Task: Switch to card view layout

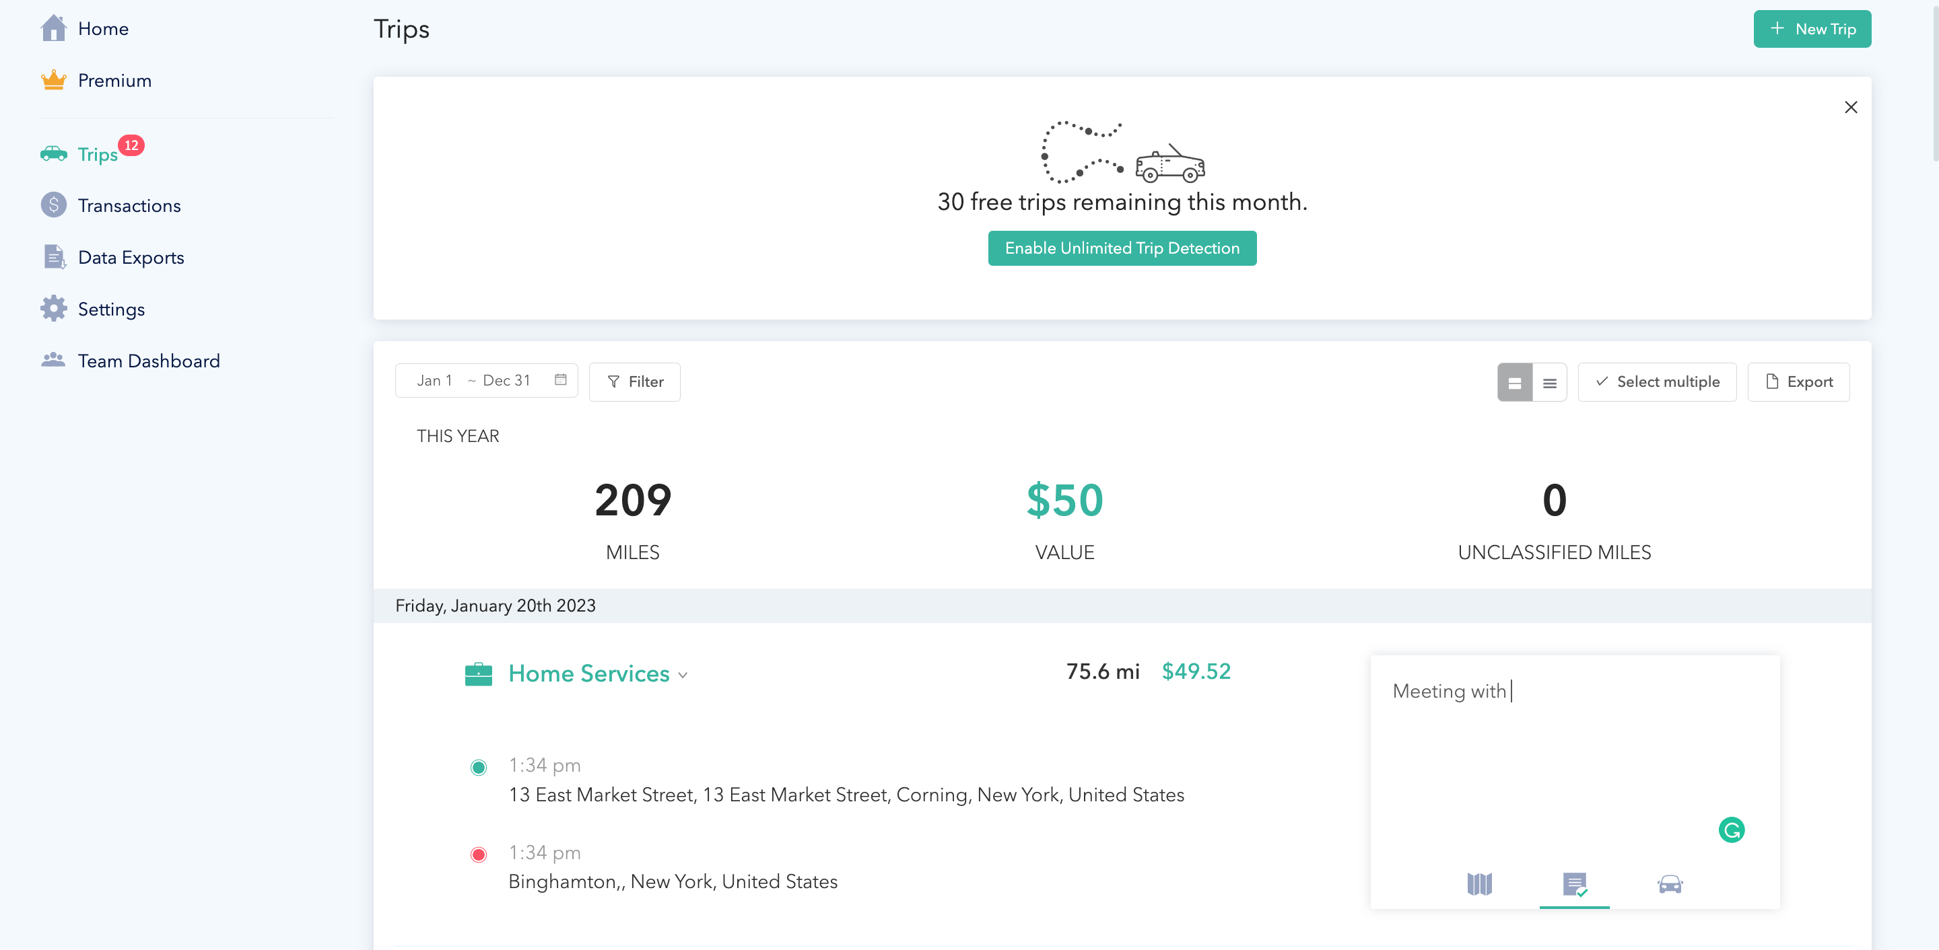Action: 1514,382
